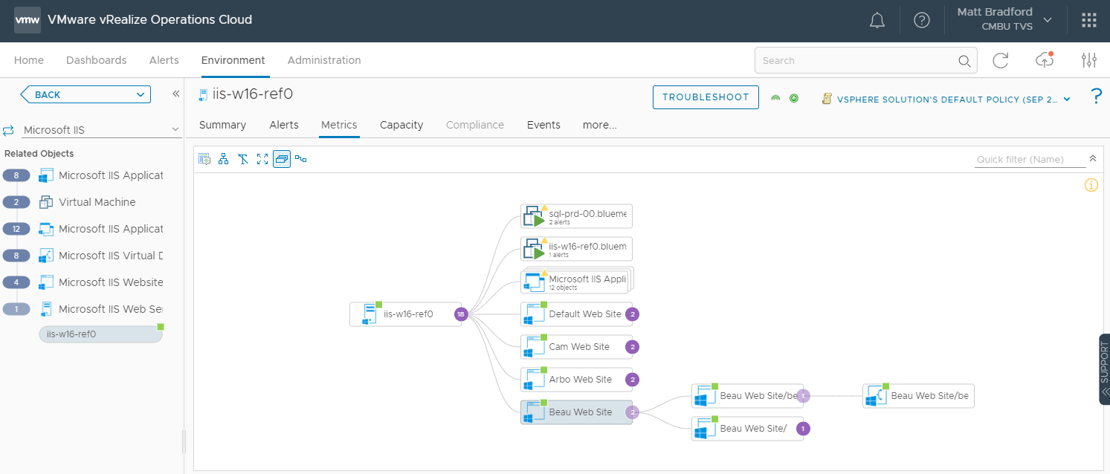Click the node path relationship icon
The height and width of the screenshot is (474, 1110).
click(302, 158)
